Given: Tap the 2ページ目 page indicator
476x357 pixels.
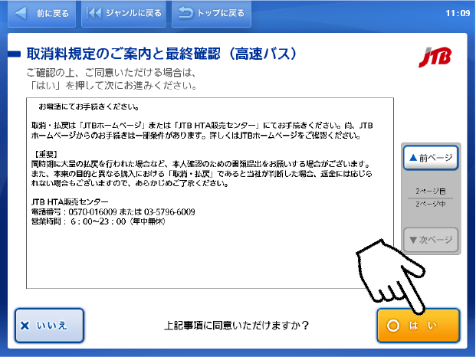Looking at the screenshot, I should [x=431, y=191].
